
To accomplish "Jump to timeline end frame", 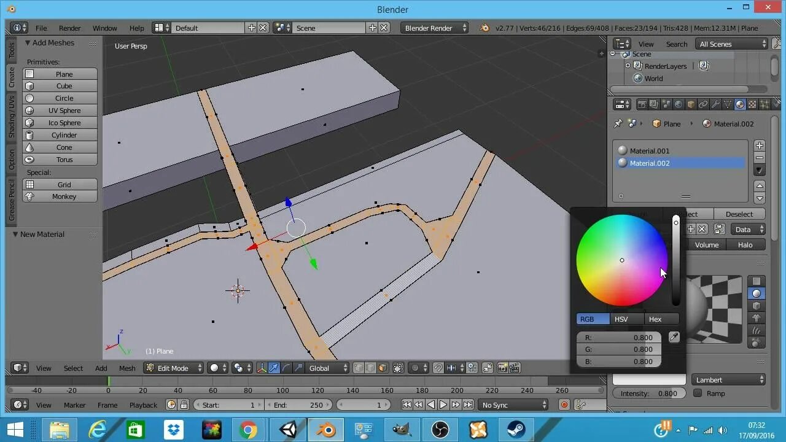I will click(x=468, y=405).
